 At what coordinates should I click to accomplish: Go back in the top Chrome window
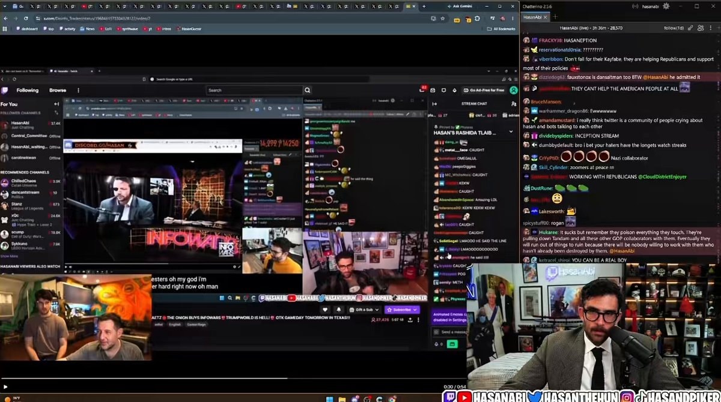pos(5,19)
